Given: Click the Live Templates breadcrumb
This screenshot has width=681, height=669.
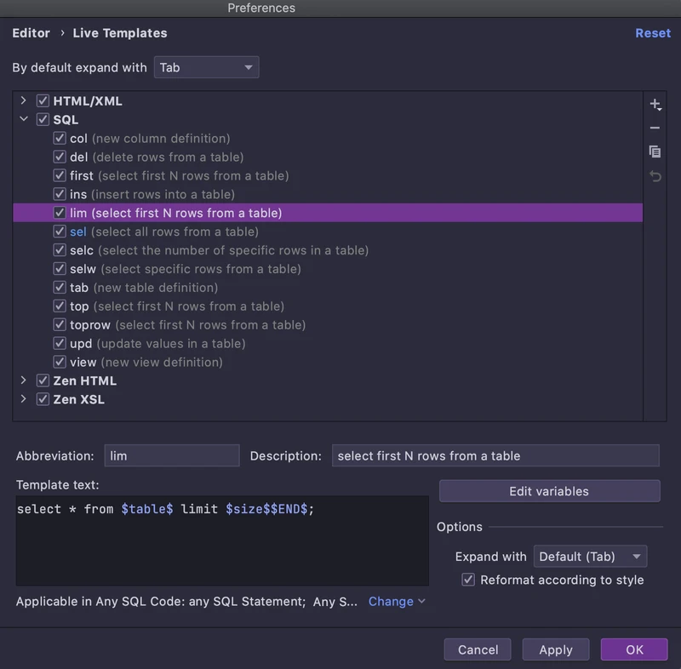Looking at the screenshot, I should click(x=120, y=32).
